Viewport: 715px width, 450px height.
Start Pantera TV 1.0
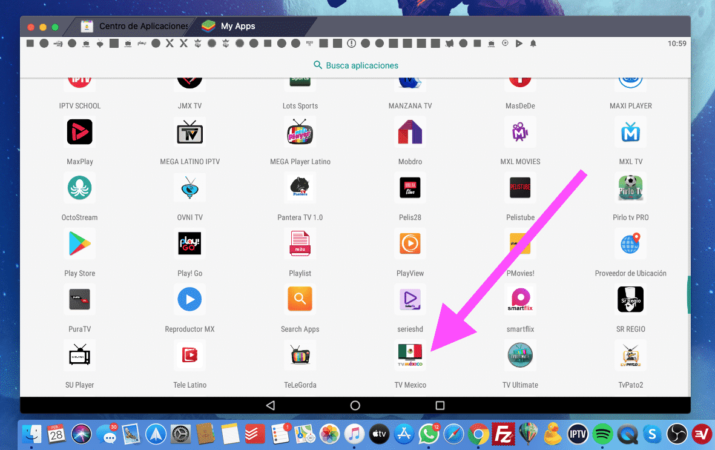(x=300, y=188)
